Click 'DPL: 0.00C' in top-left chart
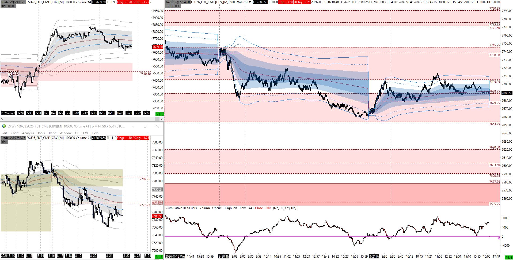513x260 pixels. coord(8,6)
